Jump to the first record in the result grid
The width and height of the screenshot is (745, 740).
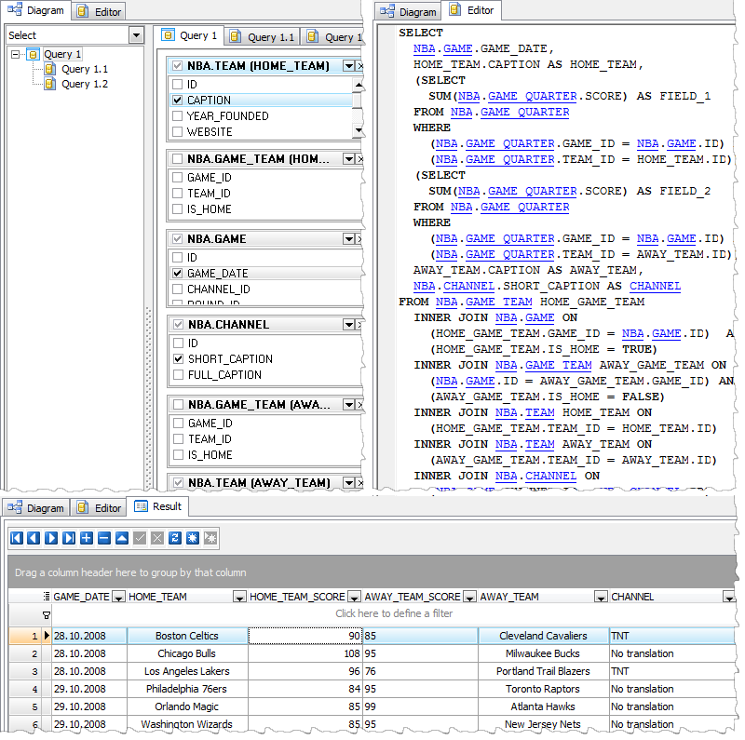click(16, 538)
